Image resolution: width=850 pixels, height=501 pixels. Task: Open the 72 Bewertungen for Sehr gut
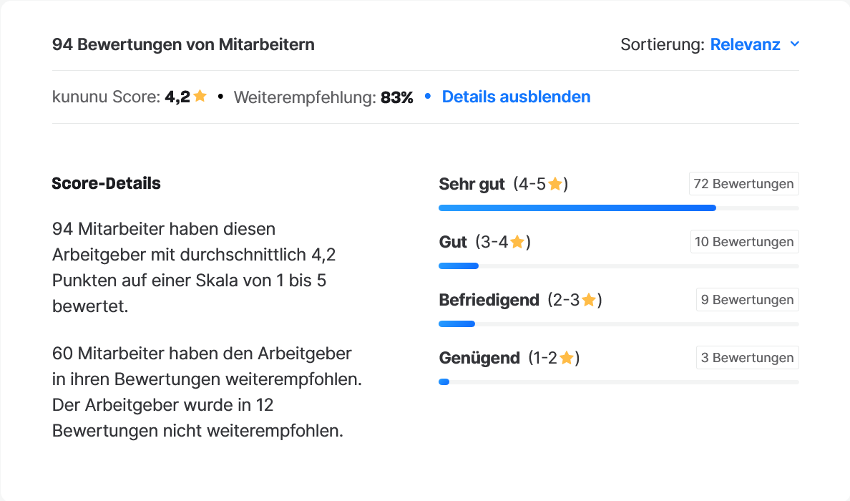tap(743, 183)
